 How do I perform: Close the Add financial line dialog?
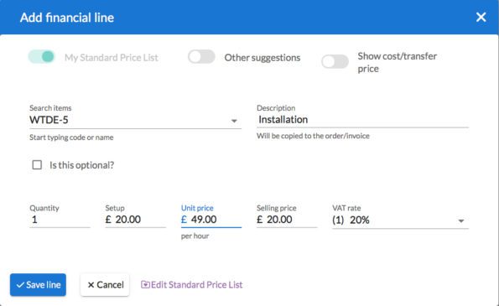coord(481,17)
